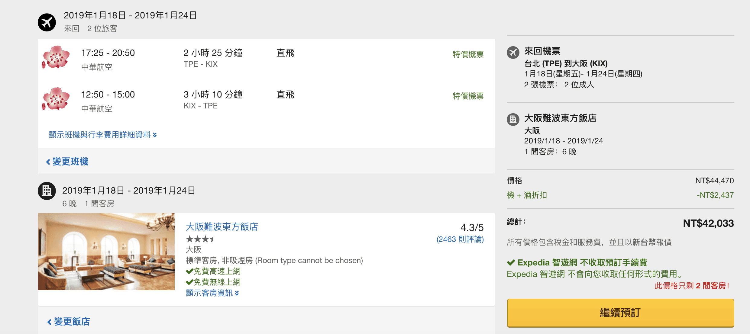
Task: Click the gray hotel icon next to 大阪難波東方飯店 summary
Action: (x=513, y=120)
